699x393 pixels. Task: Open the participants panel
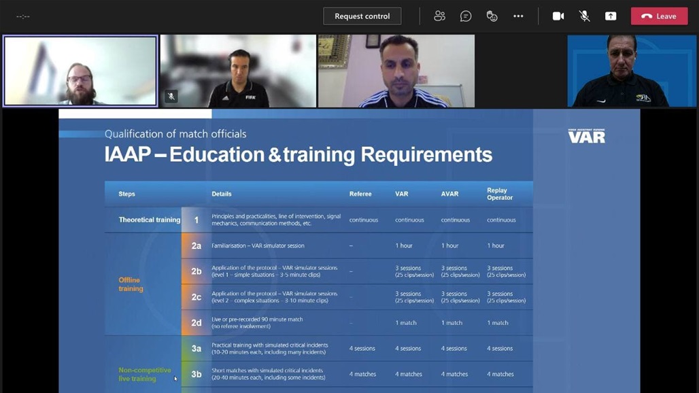[440, 16]
